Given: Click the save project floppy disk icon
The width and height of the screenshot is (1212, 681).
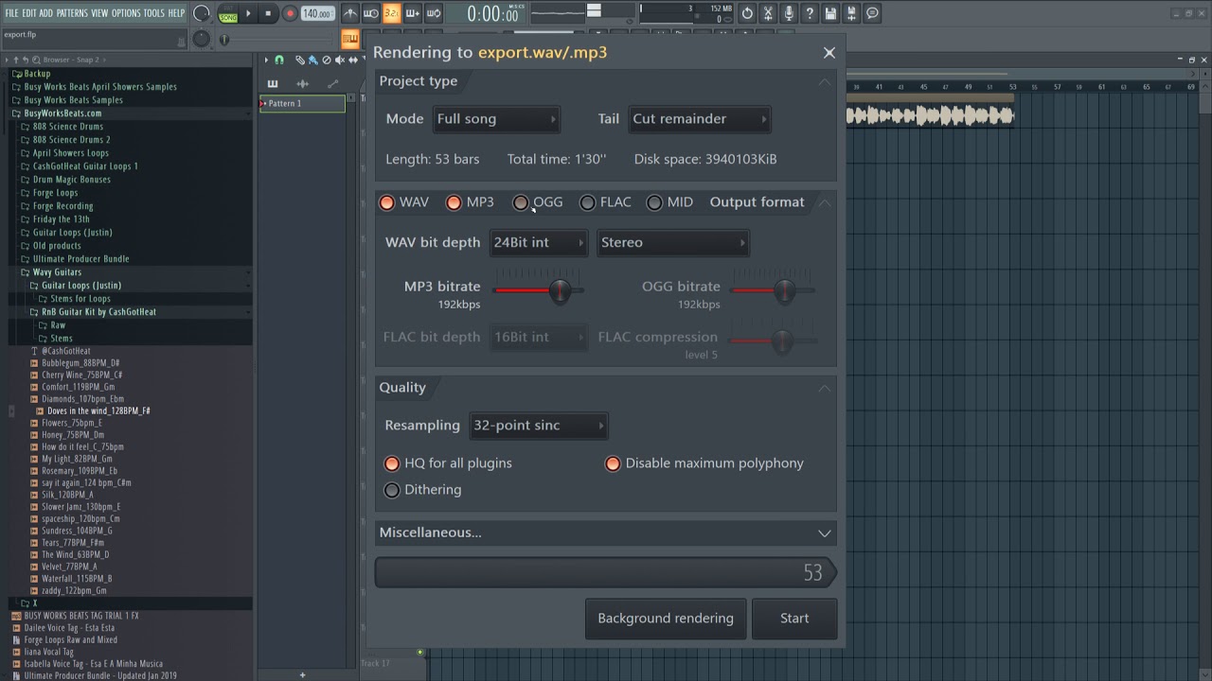Looking at the screenshot, I should point(830,13).
